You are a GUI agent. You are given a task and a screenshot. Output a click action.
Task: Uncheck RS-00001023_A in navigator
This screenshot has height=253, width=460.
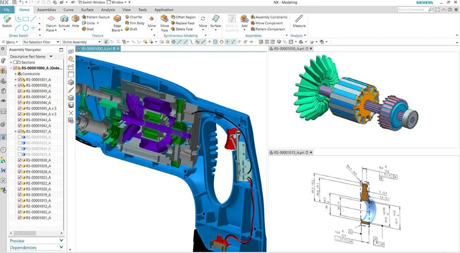pos(20,177)
